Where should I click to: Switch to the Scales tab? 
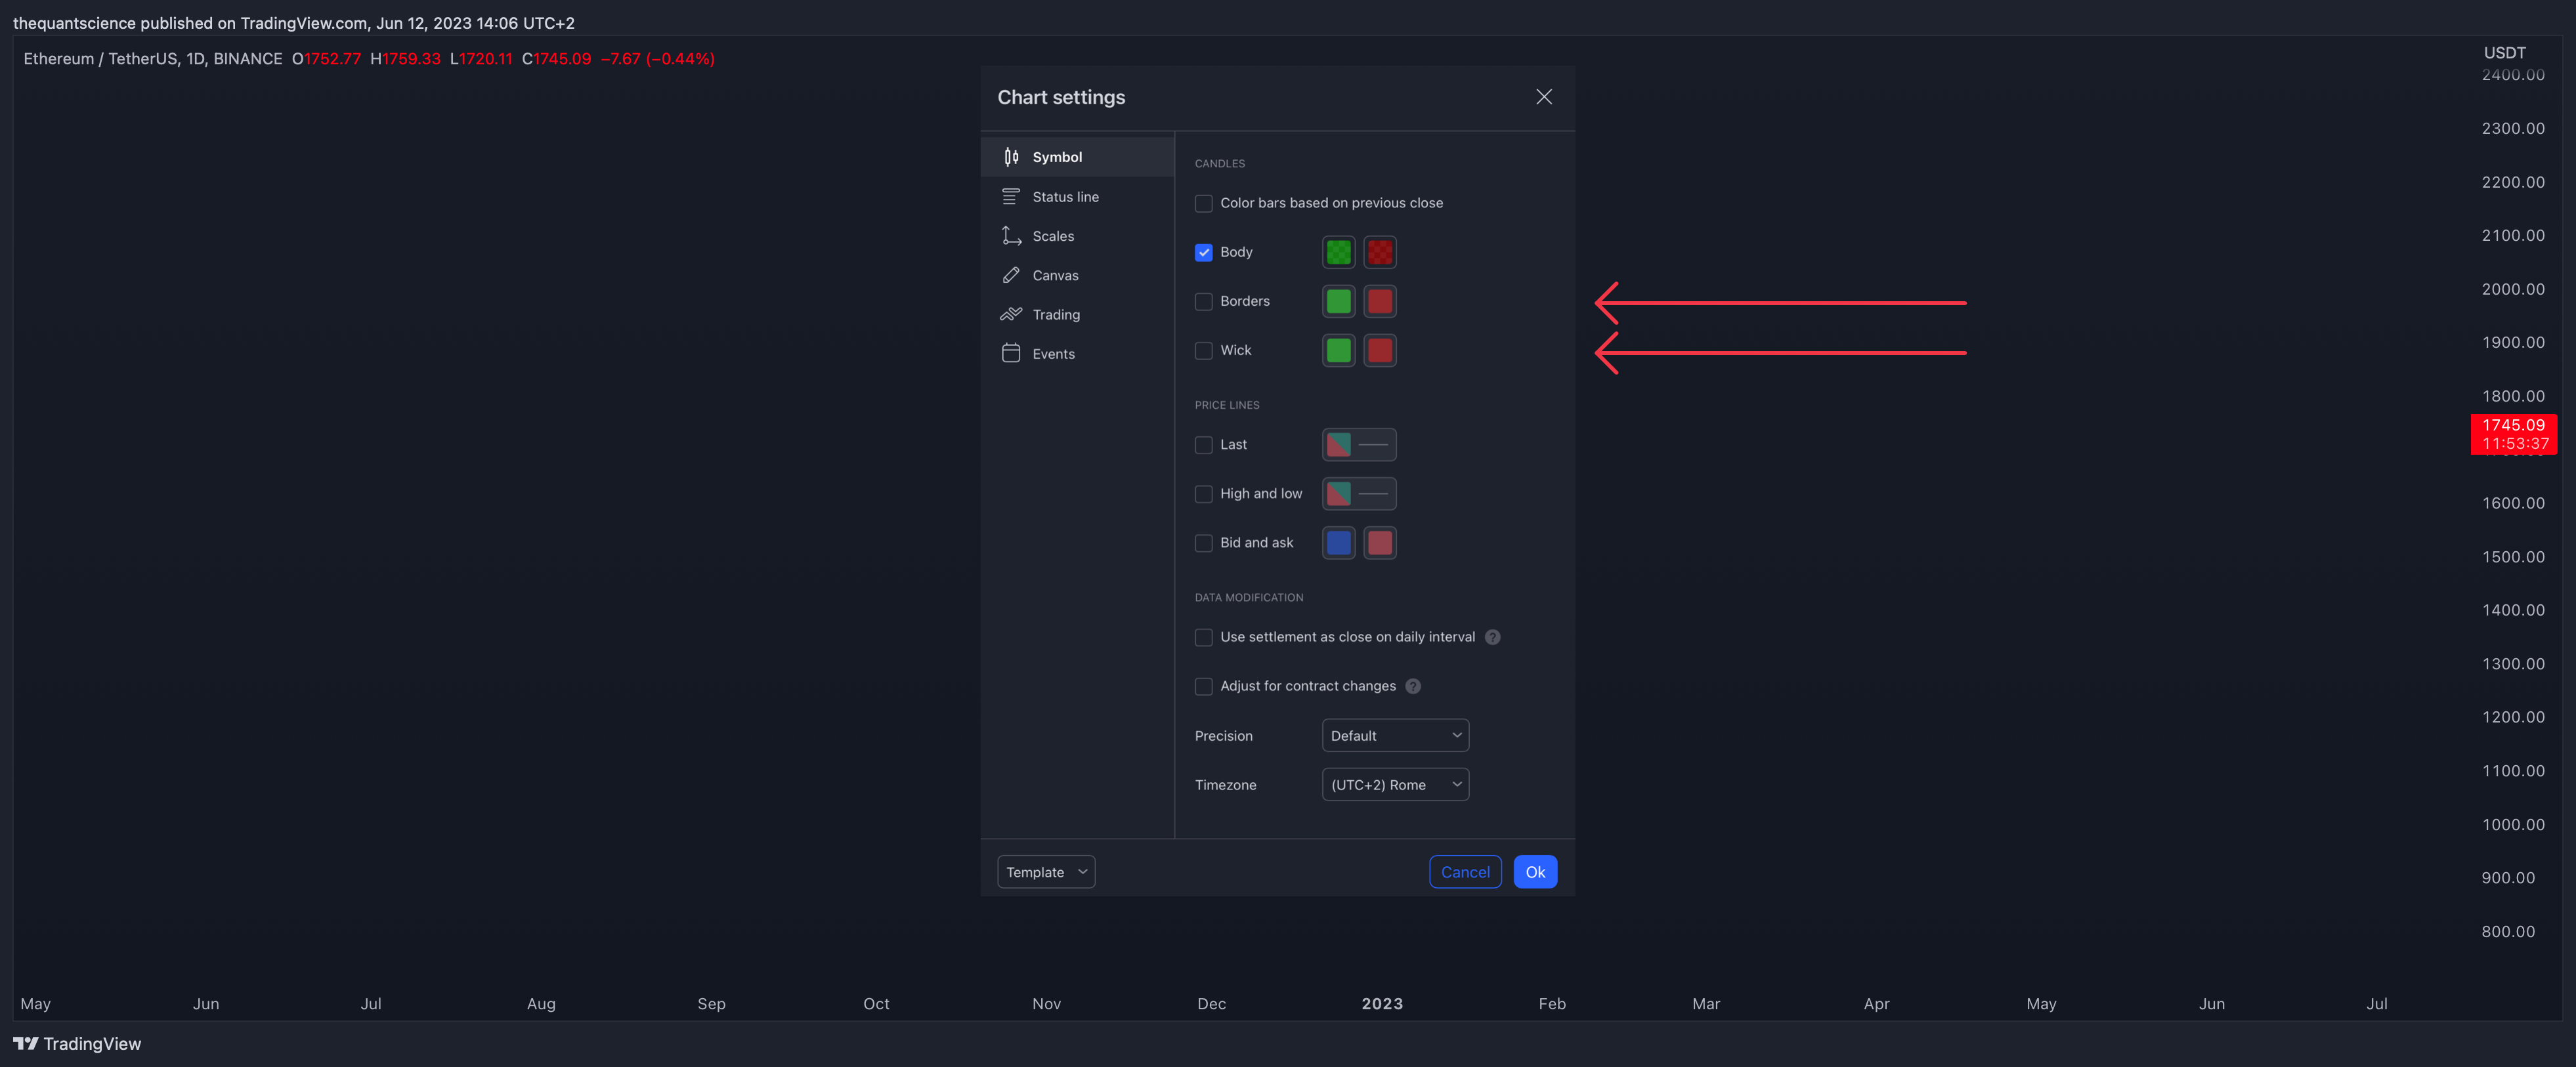click(x=1077, y=236)
